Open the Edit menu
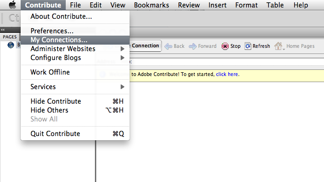 95,5
